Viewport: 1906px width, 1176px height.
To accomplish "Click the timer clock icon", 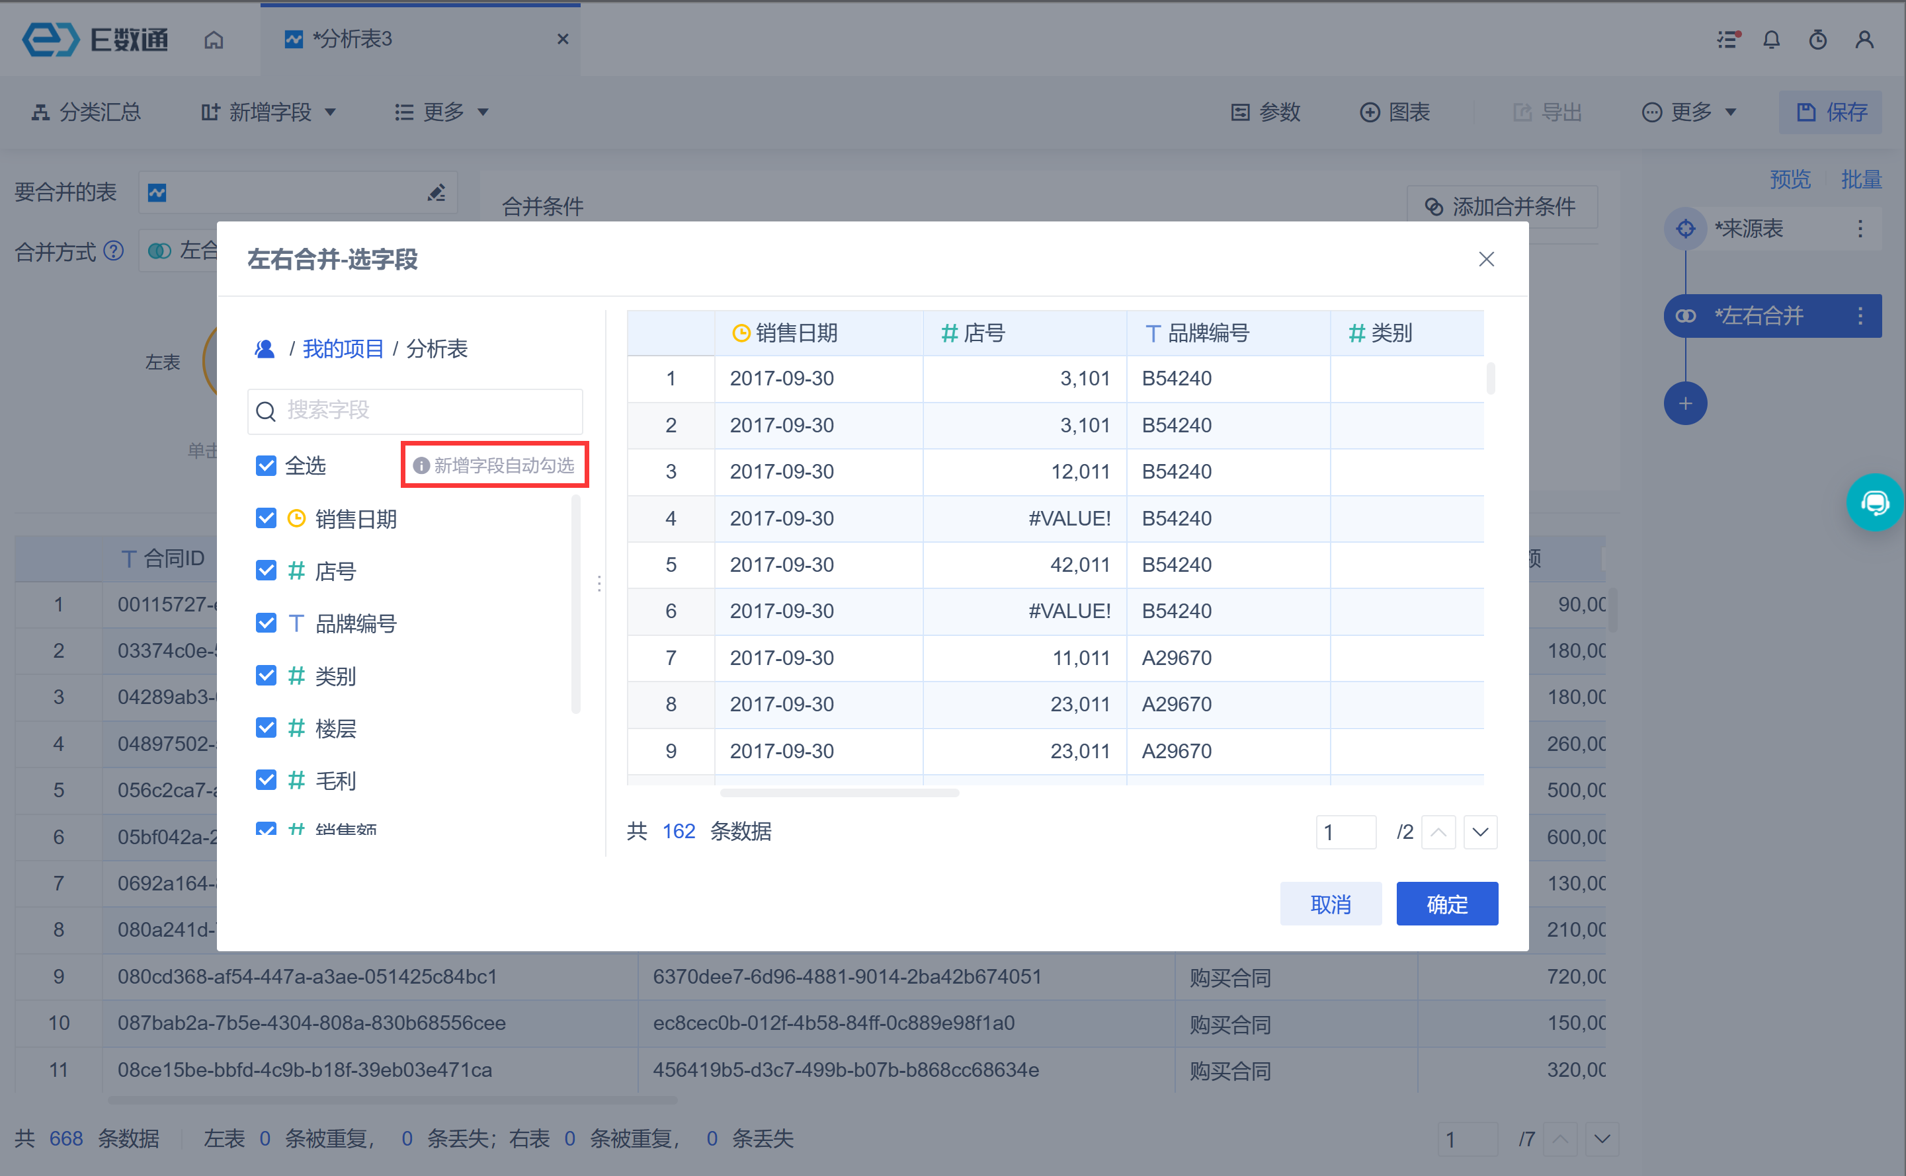I will [1818, 40].
